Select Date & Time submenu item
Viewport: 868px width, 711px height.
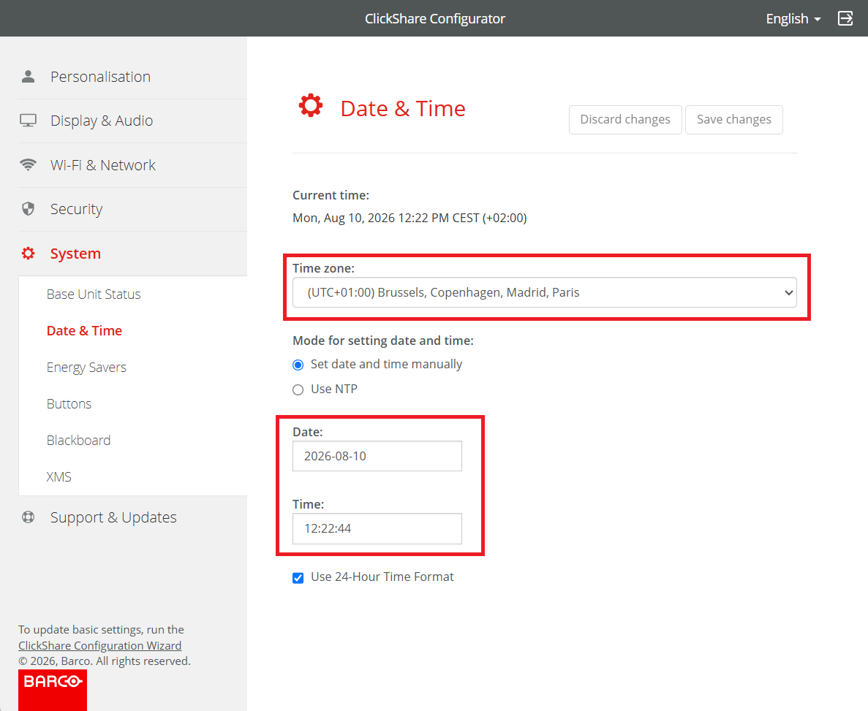(84, 331)
